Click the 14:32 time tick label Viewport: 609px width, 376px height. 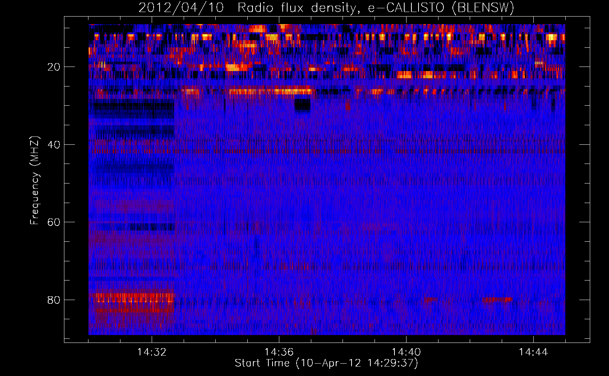[x=152, y=352]
